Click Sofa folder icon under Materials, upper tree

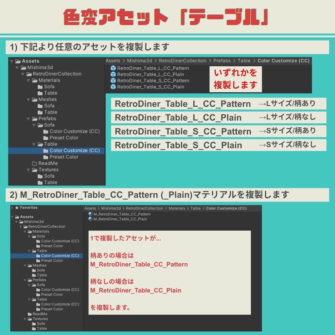click(40, 87)
